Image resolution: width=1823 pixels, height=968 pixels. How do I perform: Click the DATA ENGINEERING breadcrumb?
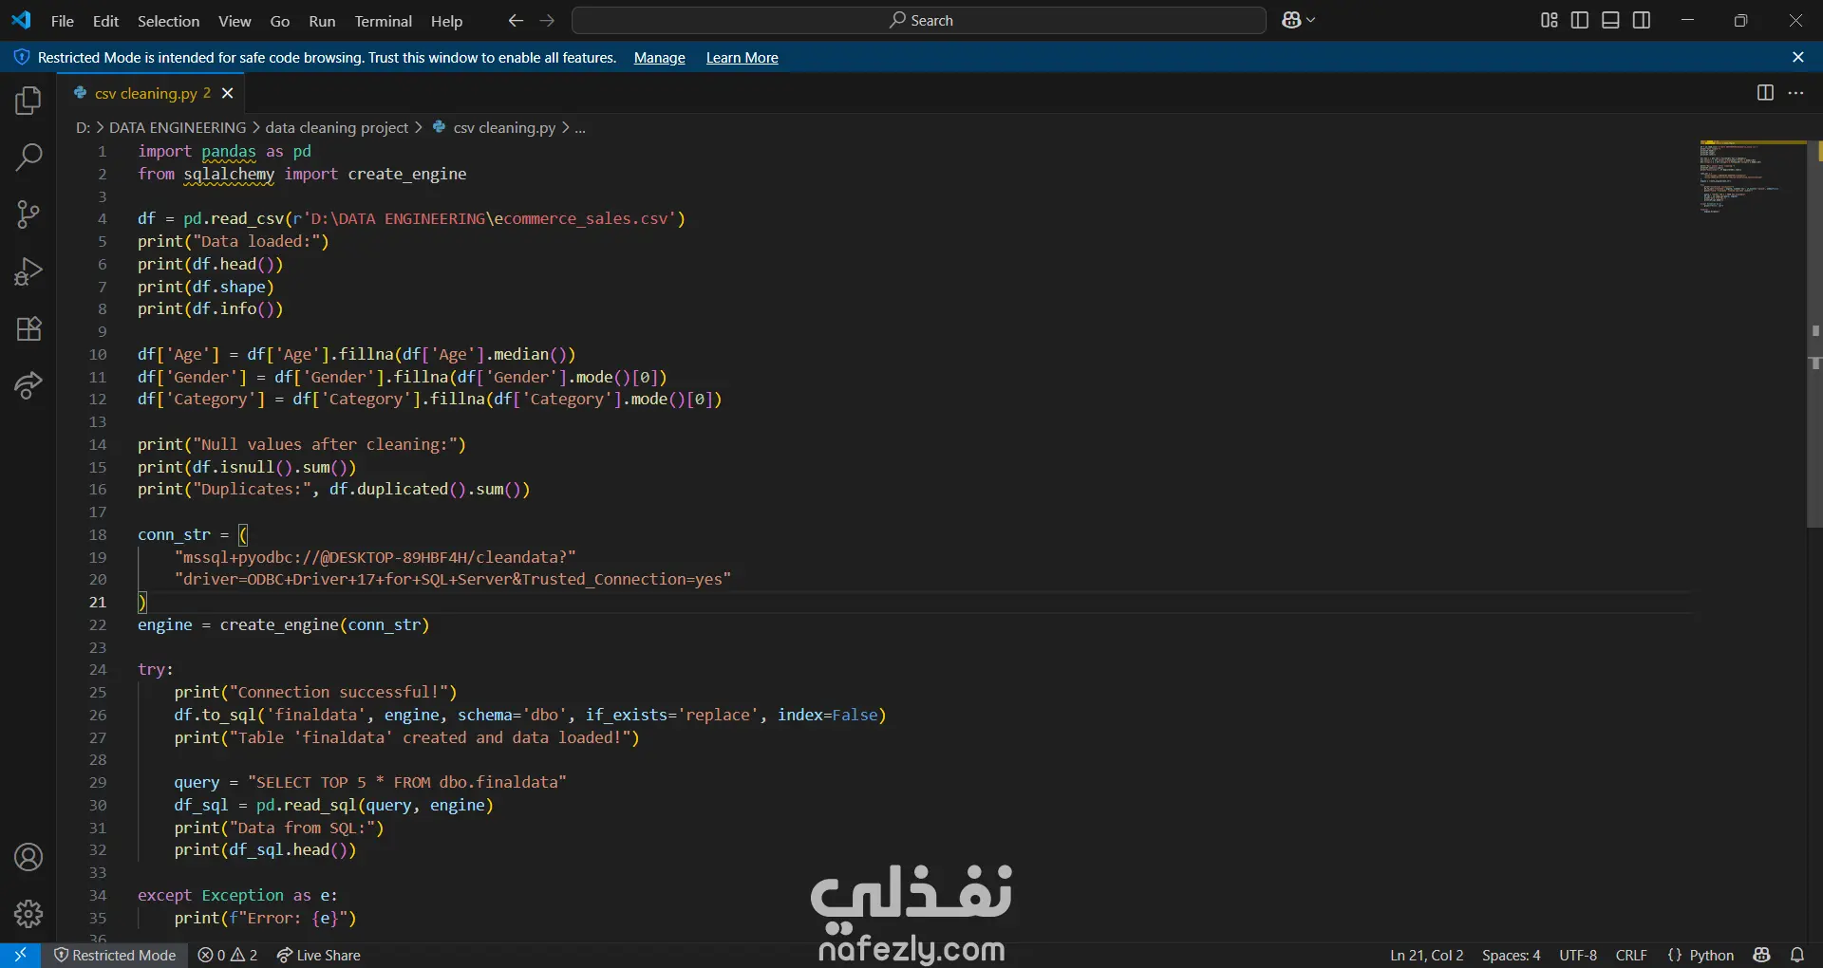tap(178, 127)
